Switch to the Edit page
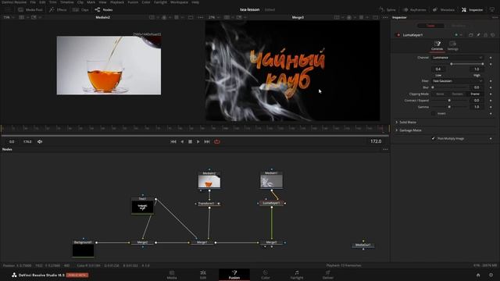 (x=203, y=275)
